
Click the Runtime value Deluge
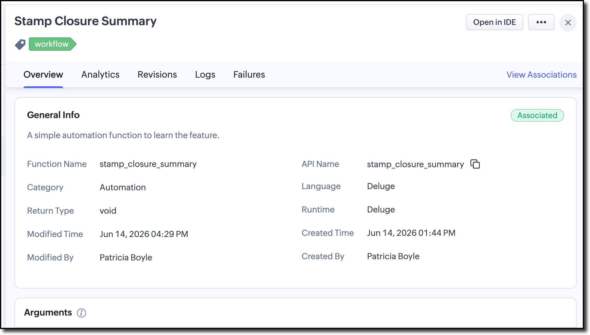(x=381, y=210)
